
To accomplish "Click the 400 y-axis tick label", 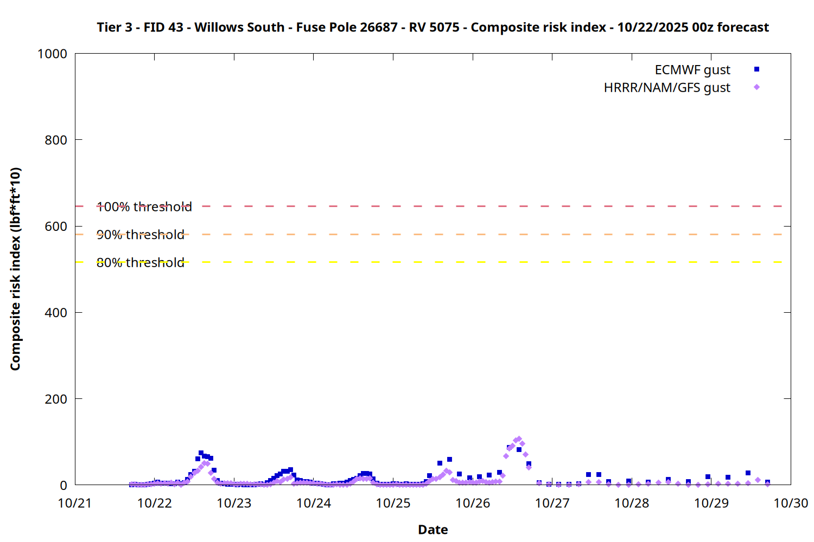I will tap(56, 313).
